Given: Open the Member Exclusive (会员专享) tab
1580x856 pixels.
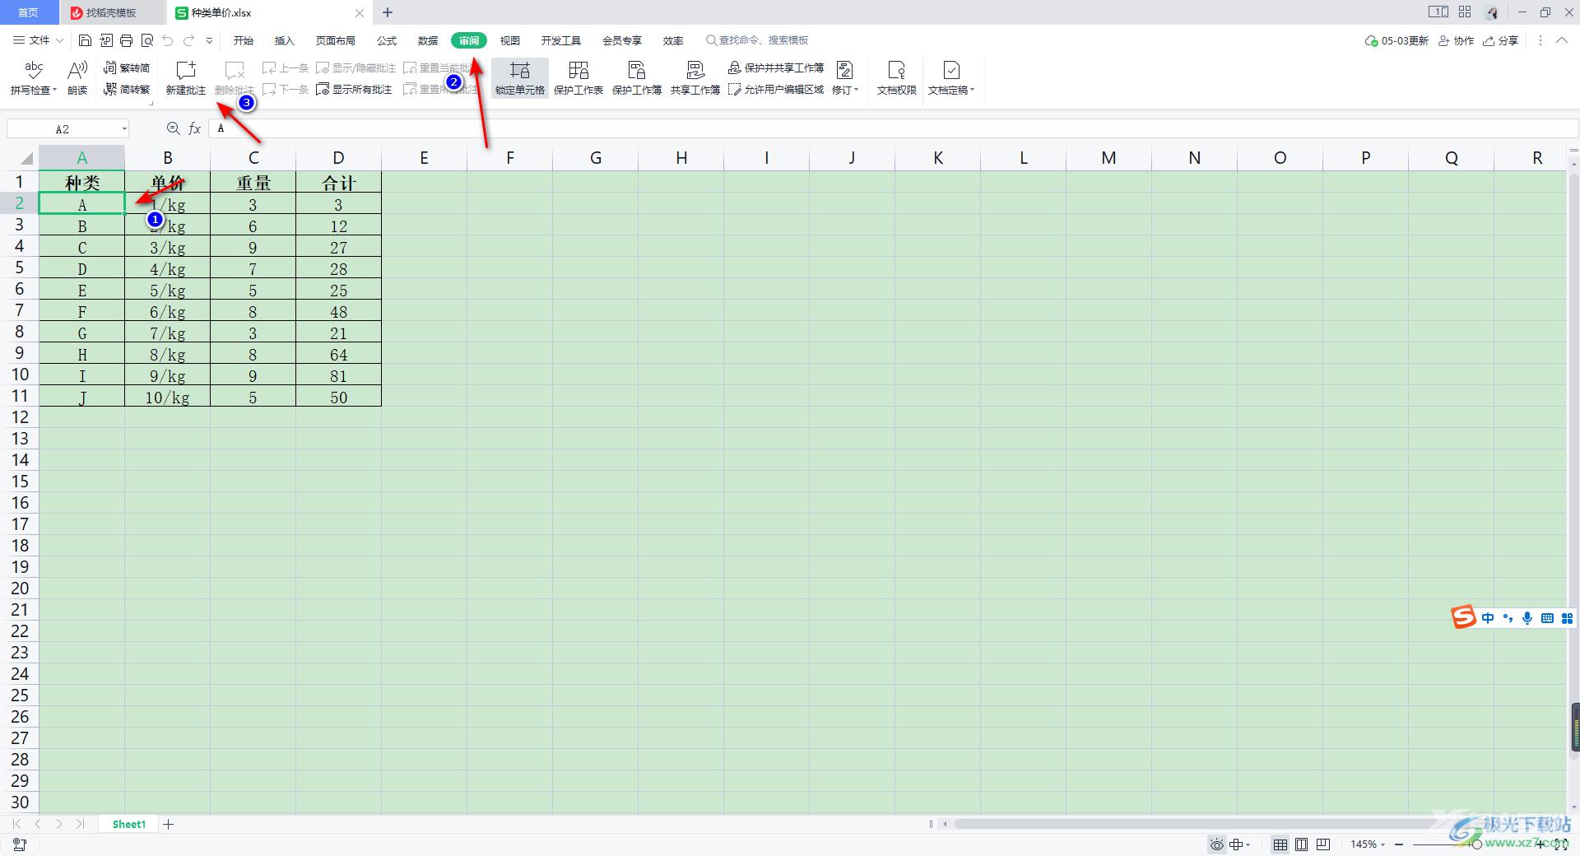Looking at the screenshot, I should (x=622, y=40).
